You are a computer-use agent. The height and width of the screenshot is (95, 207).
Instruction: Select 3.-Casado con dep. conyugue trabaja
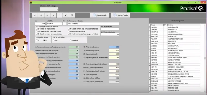pos(49,34)
